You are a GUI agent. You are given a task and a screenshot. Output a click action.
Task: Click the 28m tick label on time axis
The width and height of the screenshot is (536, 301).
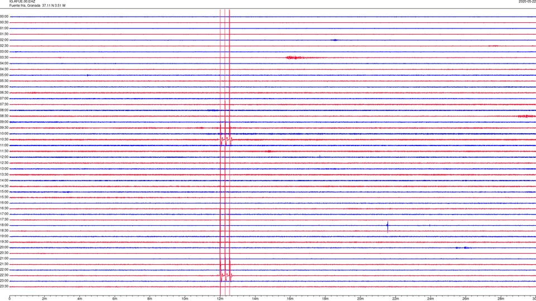coord(501,299)
